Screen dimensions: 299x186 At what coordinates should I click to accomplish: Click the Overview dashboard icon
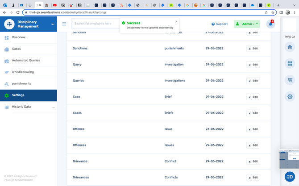pos(7,38)
